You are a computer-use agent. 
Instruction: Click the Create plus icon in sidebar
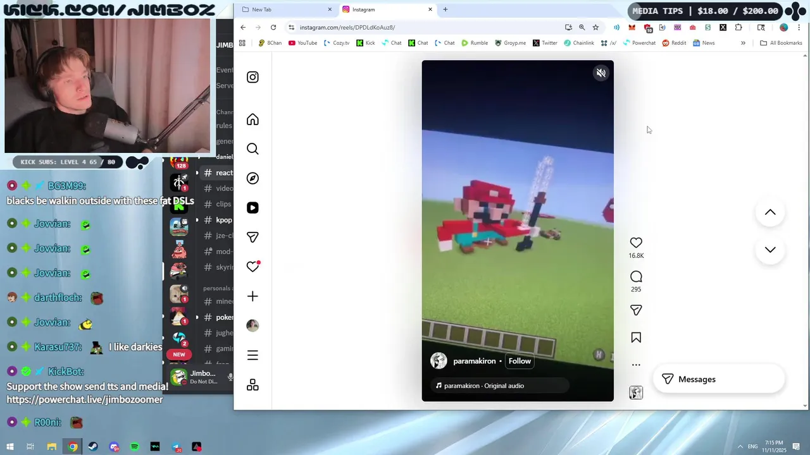pos(252,296)
